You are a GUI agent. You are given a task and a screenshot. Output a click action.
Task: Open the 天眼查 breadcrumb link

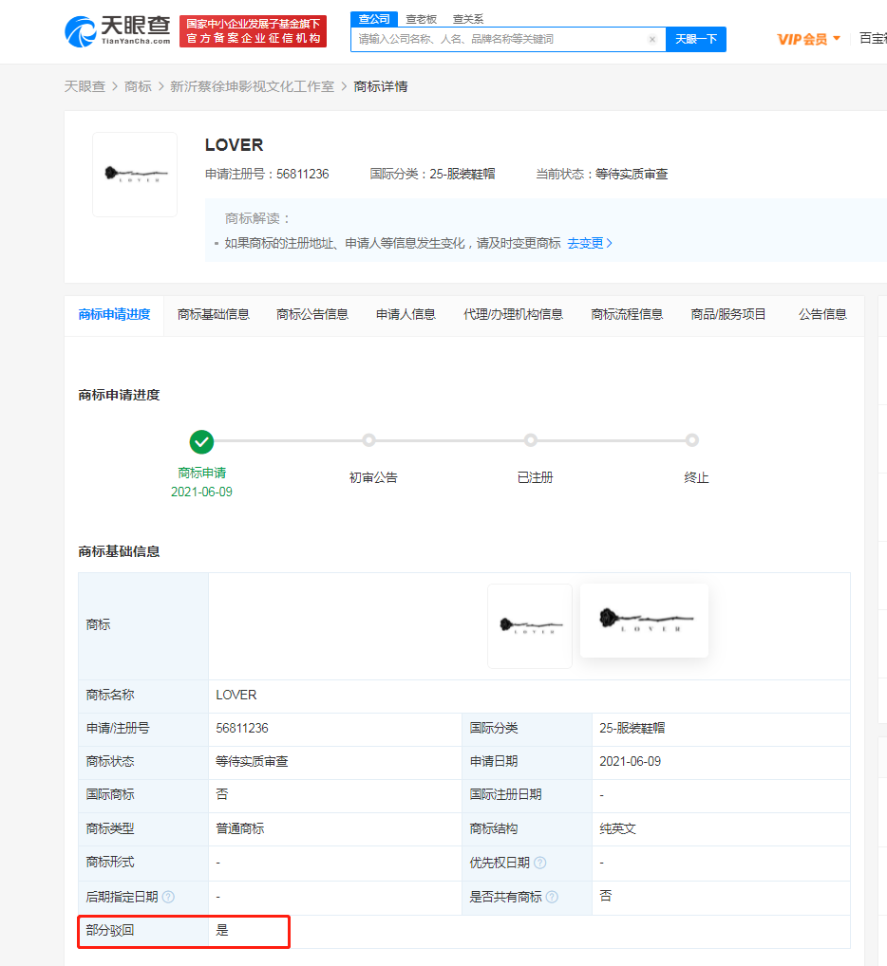[85, 87]
